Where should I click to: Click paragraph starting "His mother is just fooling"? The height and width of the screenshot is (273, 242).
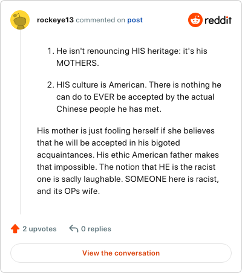click(x=128, y=161)
